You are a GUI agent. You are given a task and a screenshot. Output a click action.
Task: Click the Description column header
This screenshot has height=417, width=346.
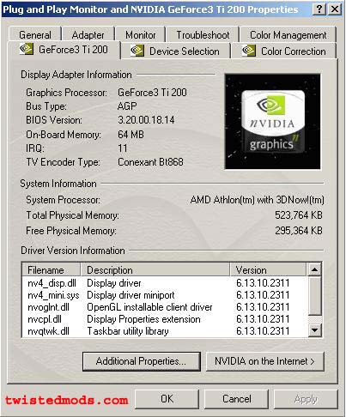coord(155,269)
